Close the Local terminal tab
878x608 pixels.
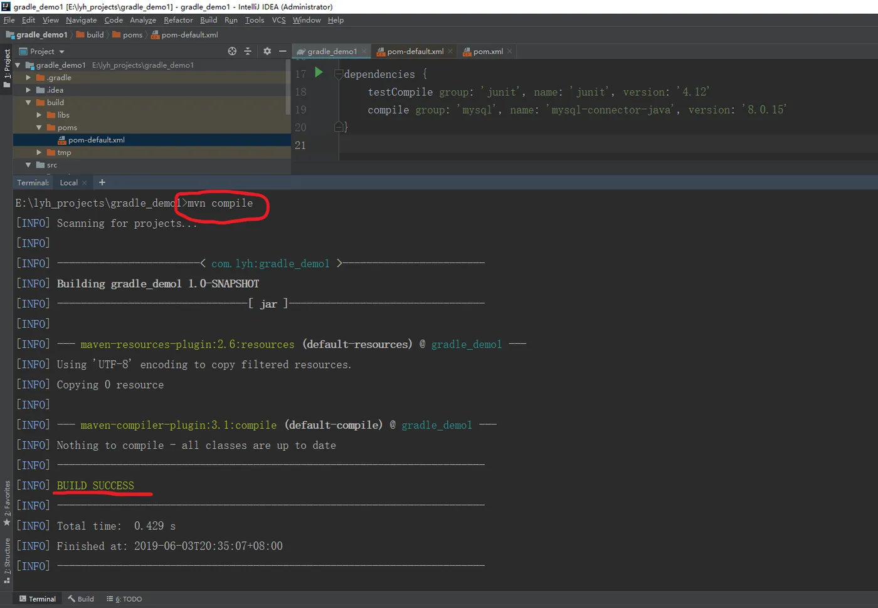84,183
